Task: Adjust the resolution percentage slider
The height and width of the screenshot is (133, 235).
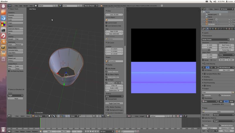Action: coord(209,50)
